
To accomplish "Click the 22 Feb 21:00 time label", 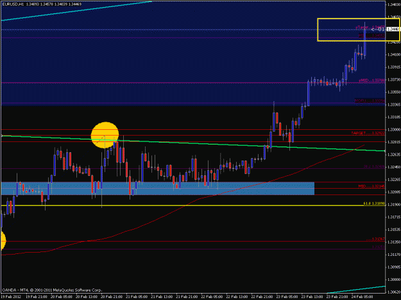I will (262, 297).
